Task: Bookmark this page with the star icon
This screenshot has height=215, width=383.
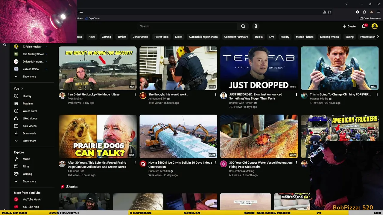Action: 329,12
